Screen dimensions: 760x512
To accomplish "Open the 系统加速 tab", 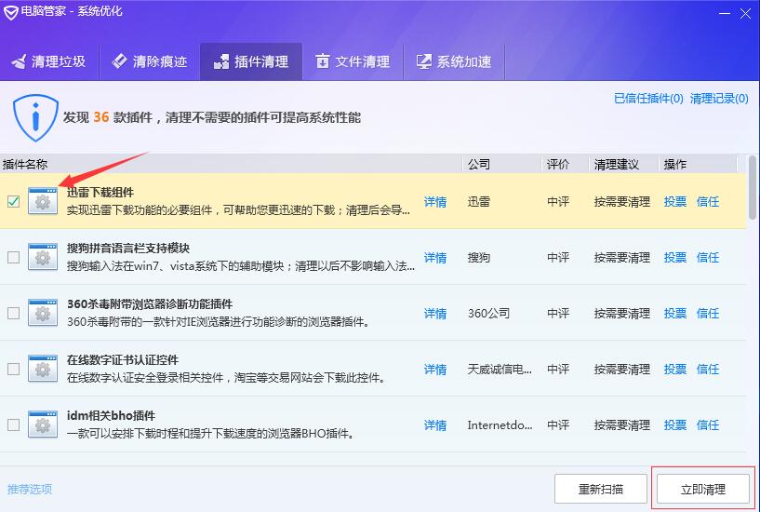I will 453,61.
